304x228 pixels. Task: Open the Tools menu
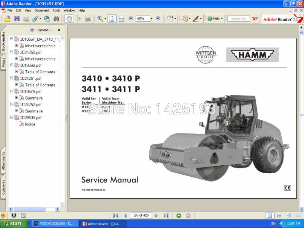[56, 11]
